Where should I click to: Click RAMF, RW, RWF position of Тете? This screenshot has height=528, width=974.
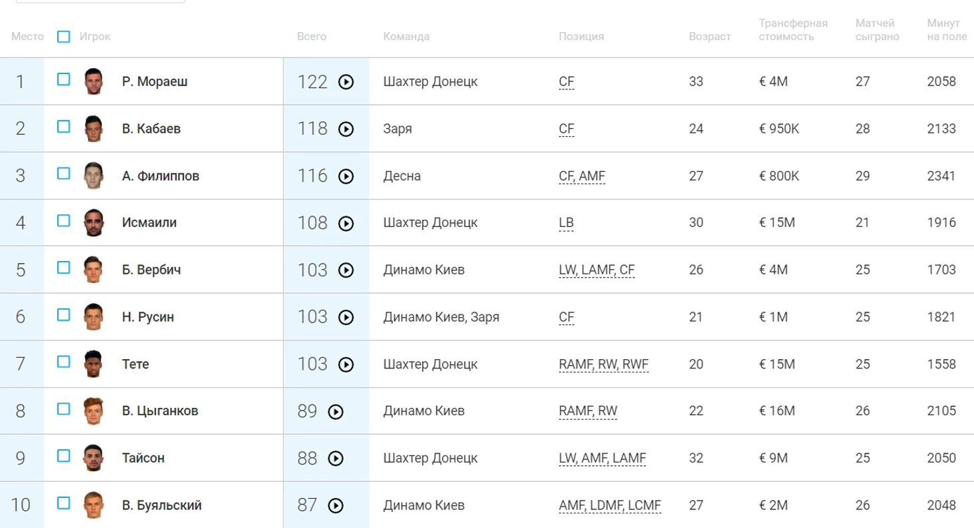[x=604, y=365]
